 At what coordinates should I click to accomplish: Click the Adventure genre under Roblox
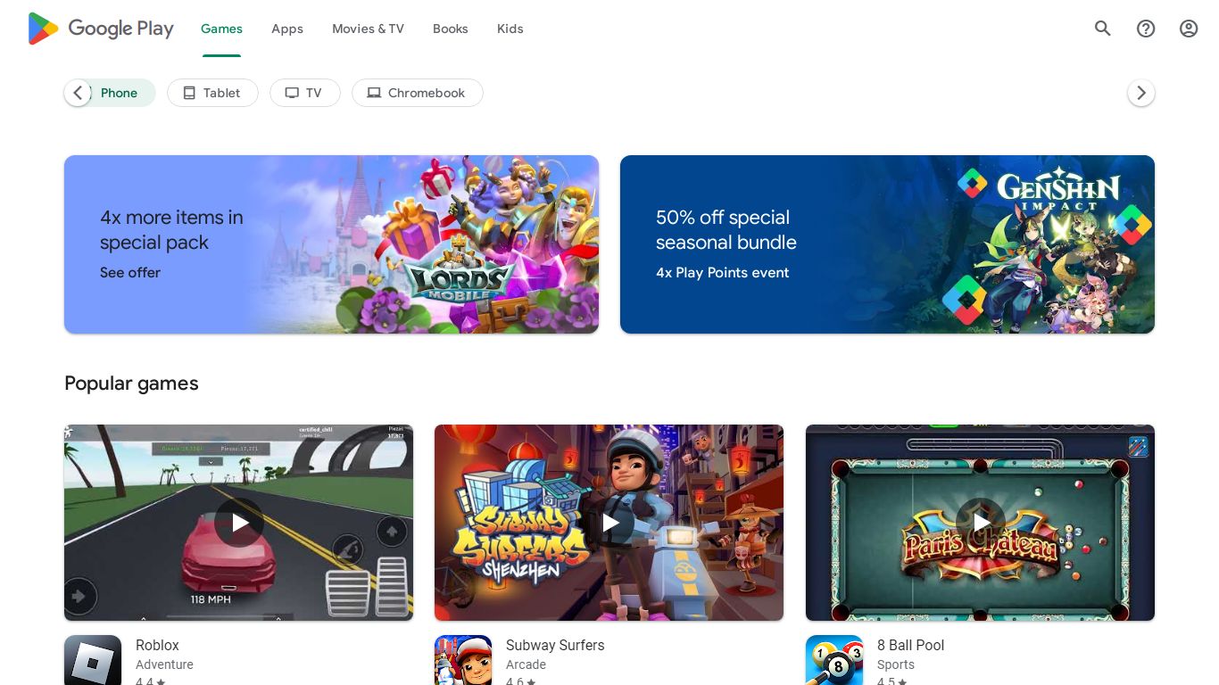(x=164, y=664)
